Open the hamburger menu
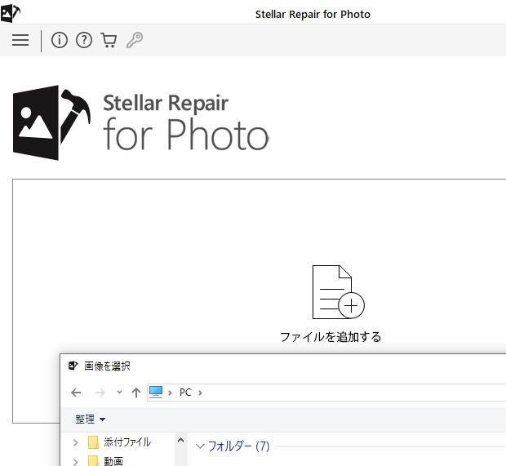Viewport: 506px width, 466px height. pos(20,40)
